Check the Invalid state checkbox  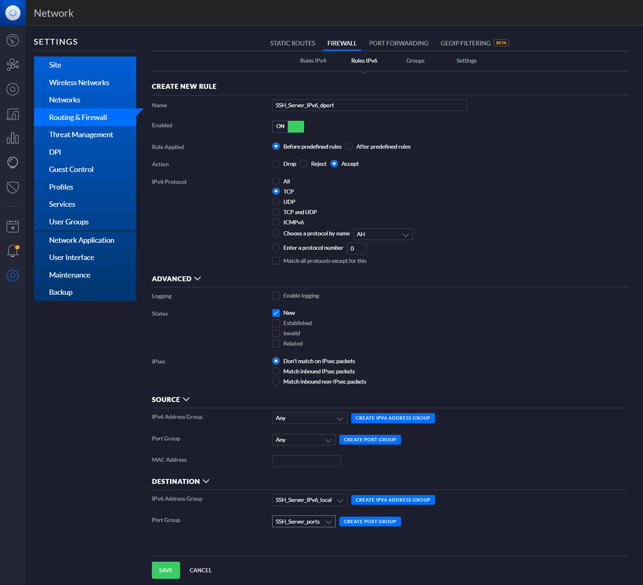276,334
